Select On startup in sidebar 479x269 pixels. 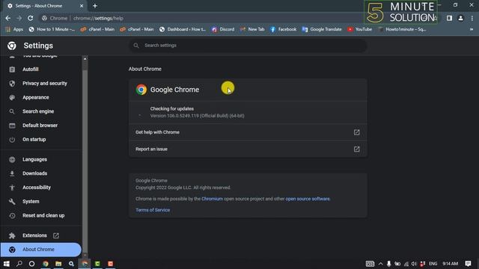[34, 140]
